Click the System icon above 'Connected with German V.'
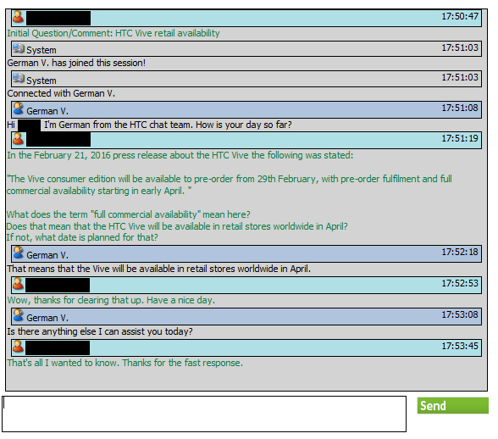Viewport: 498px width, 439px height. pos(19,78)
